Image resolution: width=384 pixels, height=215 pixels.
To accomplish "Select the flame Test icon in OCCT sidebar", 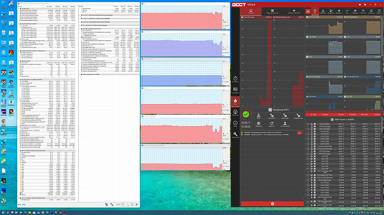I will coord(235,102).
